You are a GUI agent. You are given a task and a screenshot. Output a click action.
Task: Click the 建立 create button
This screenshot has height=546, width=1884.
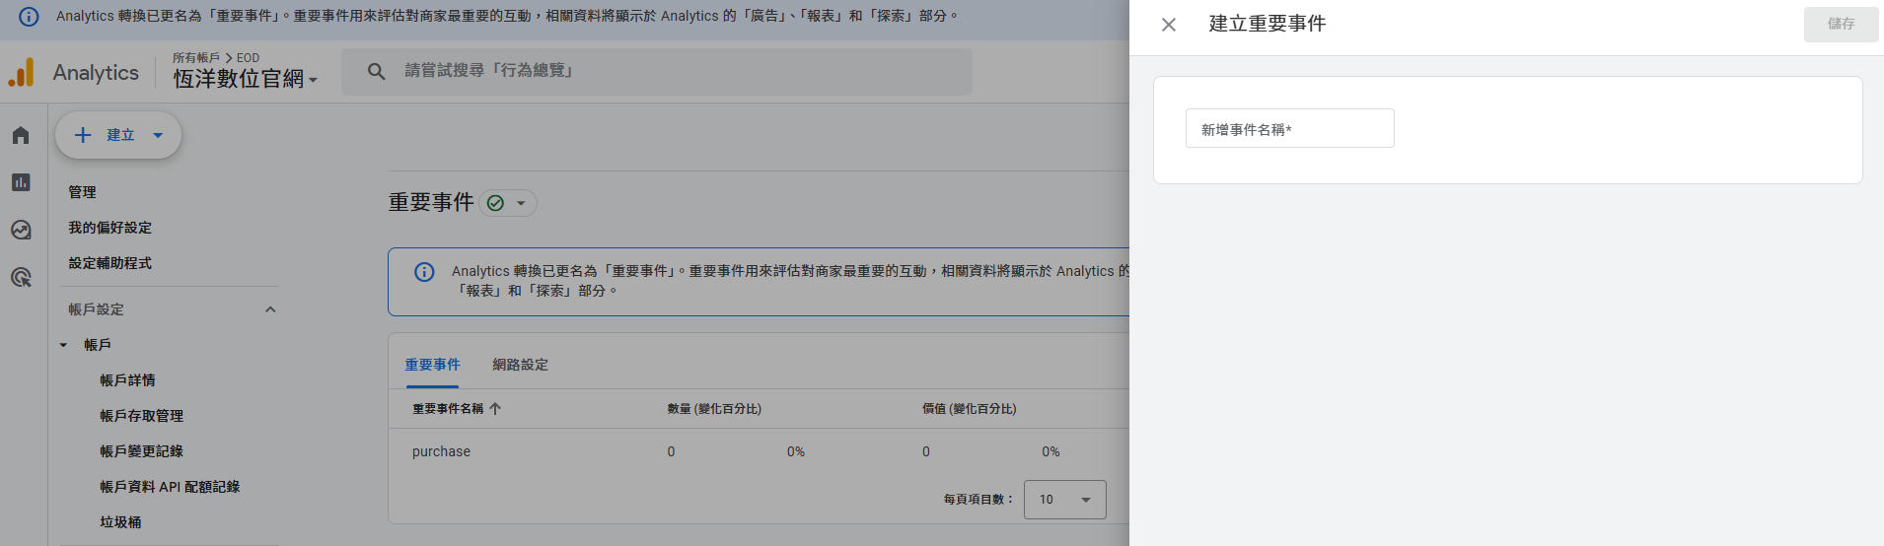[118, 135]
